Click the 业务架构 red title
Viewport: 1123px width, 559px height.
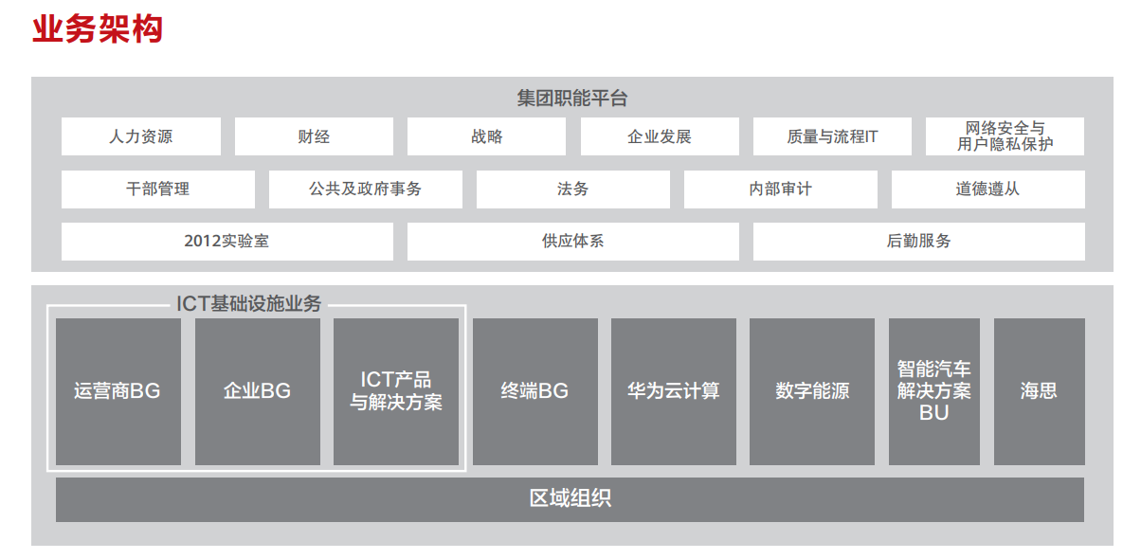(x=99, y=28)
